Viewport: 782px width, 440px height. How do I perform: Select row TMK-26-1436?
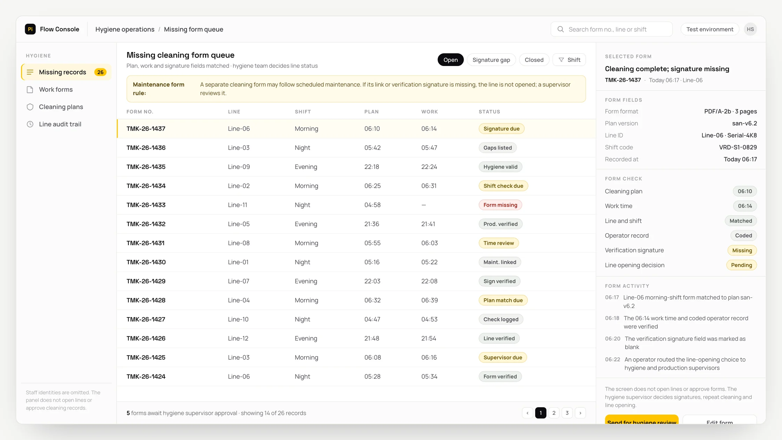coord(356,148)
